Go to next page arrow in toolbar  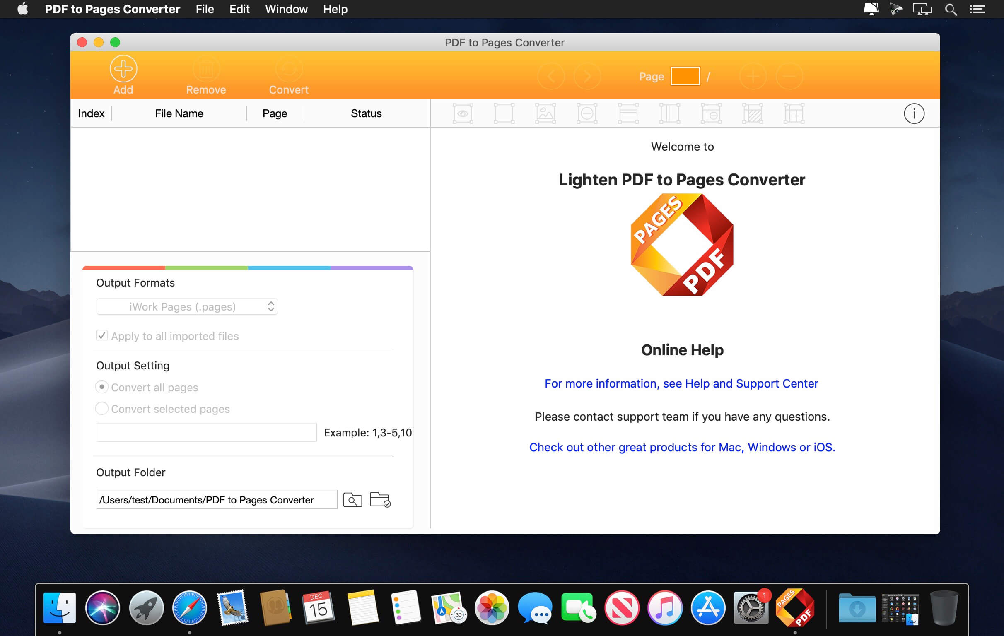point(587,76)
